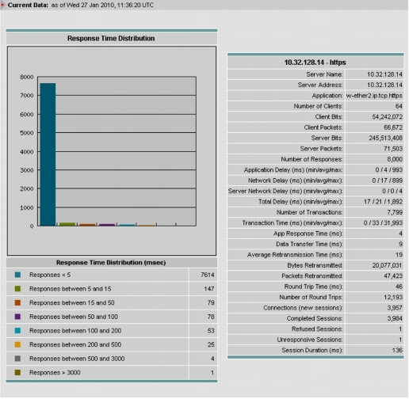Click yellow swatch for responses 200 and 500
This screenshot has width=409, height=399.
[x=17, y=344]
